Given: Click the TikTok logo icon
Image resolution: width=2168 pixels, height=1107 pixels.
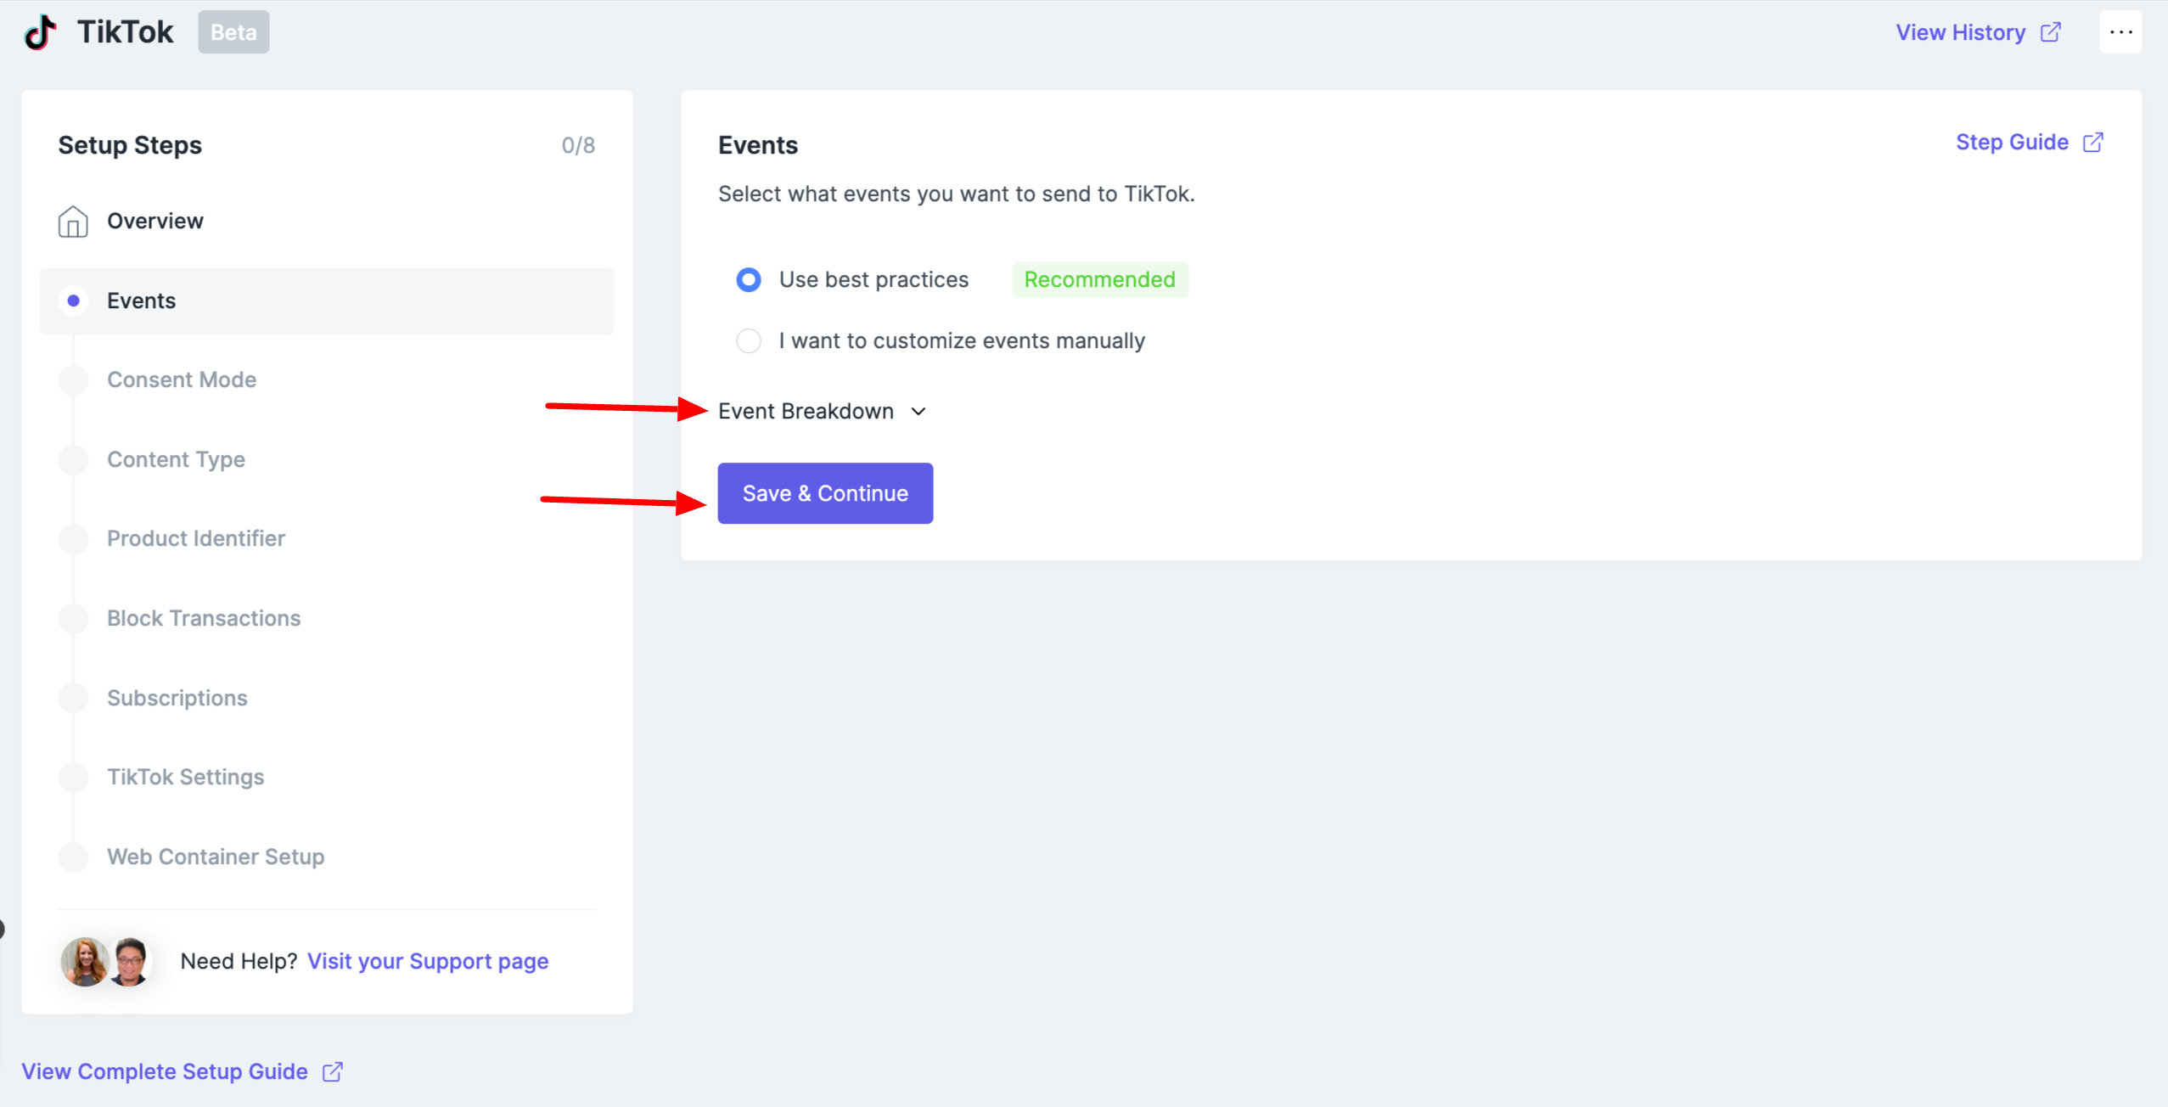Looking at the screenshot, I should 40,32.
